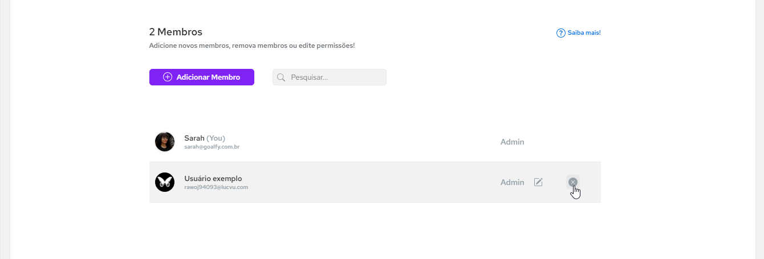Select the member name Sarah

[194, 138]
